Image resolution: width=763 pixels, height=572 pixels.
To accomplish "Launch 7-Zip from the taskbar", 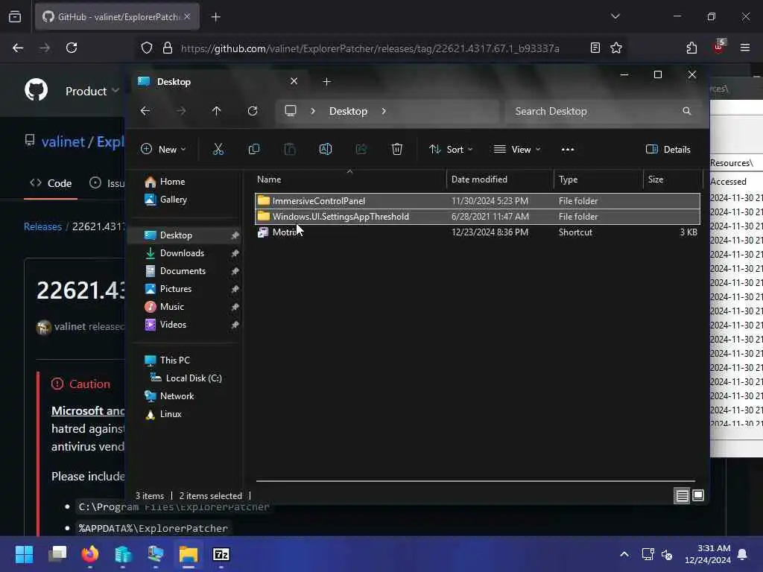I will click(221, 554).
